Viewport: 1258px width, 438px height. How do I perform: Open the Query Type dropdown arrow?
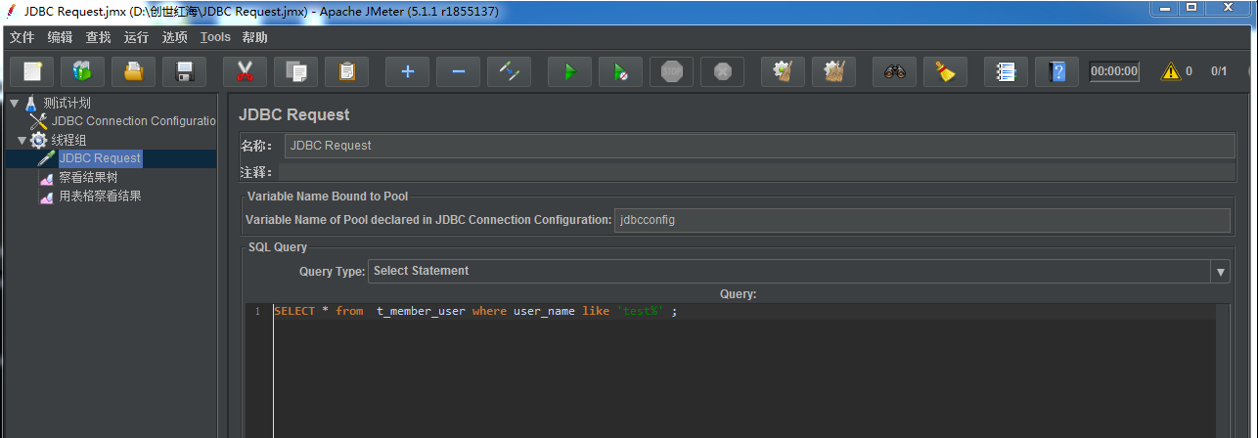[1220, 272]
